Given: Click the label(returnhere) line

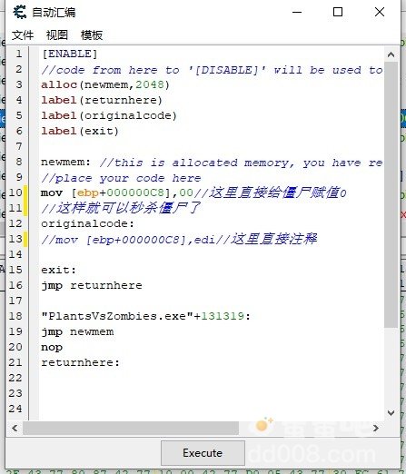Looking at the screenshot, I should (102, 100).
